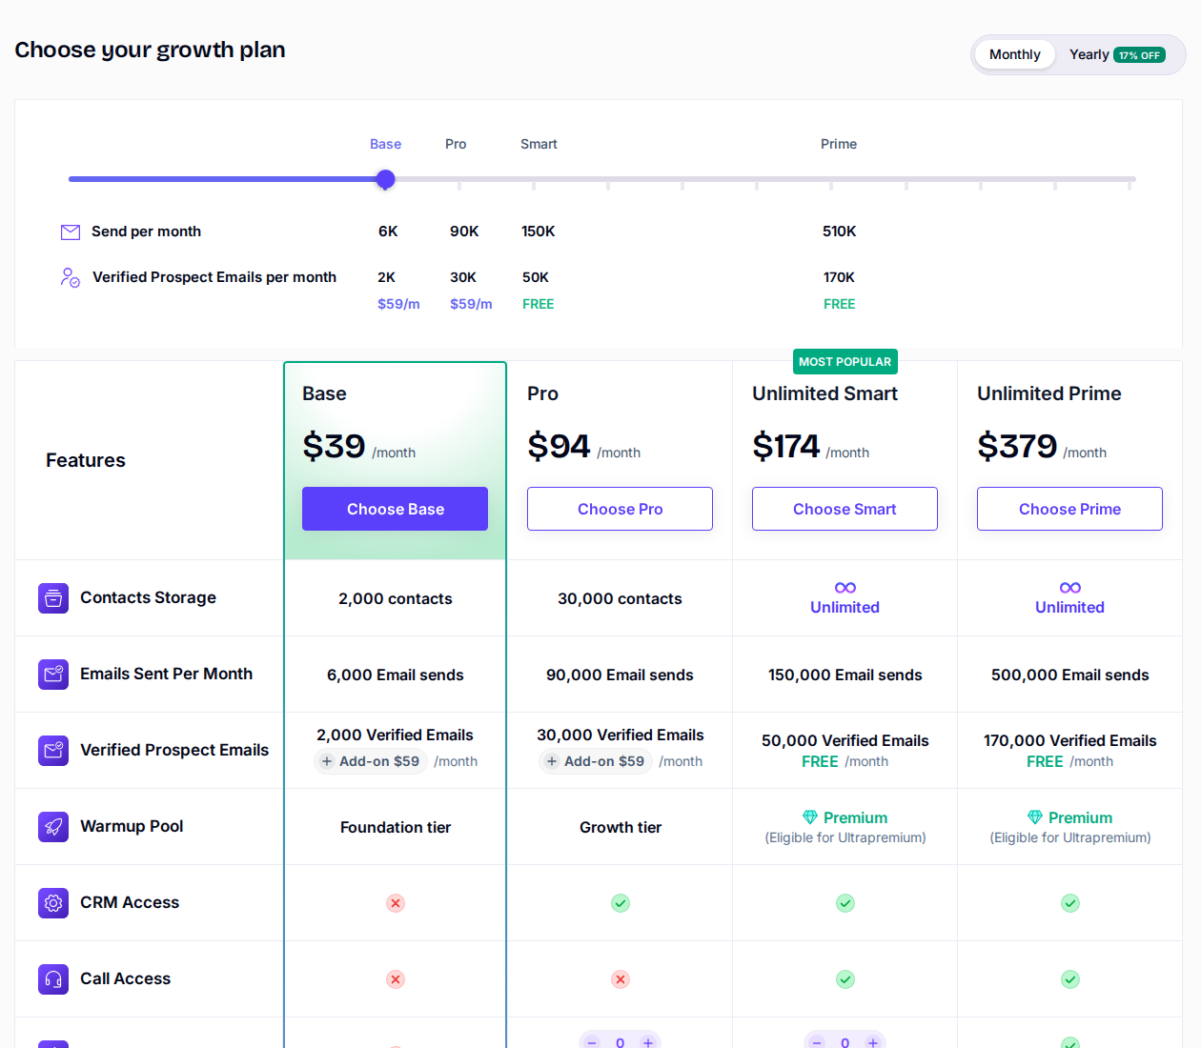The height and width of the screenshot is (1048, 1201).
Task: Click the red X for Base CRM Access
Action: tap(396, 903)
